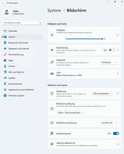Click the Spielen controller icon
The height and width of the screenshot is (154, 124).
point(5,78)
